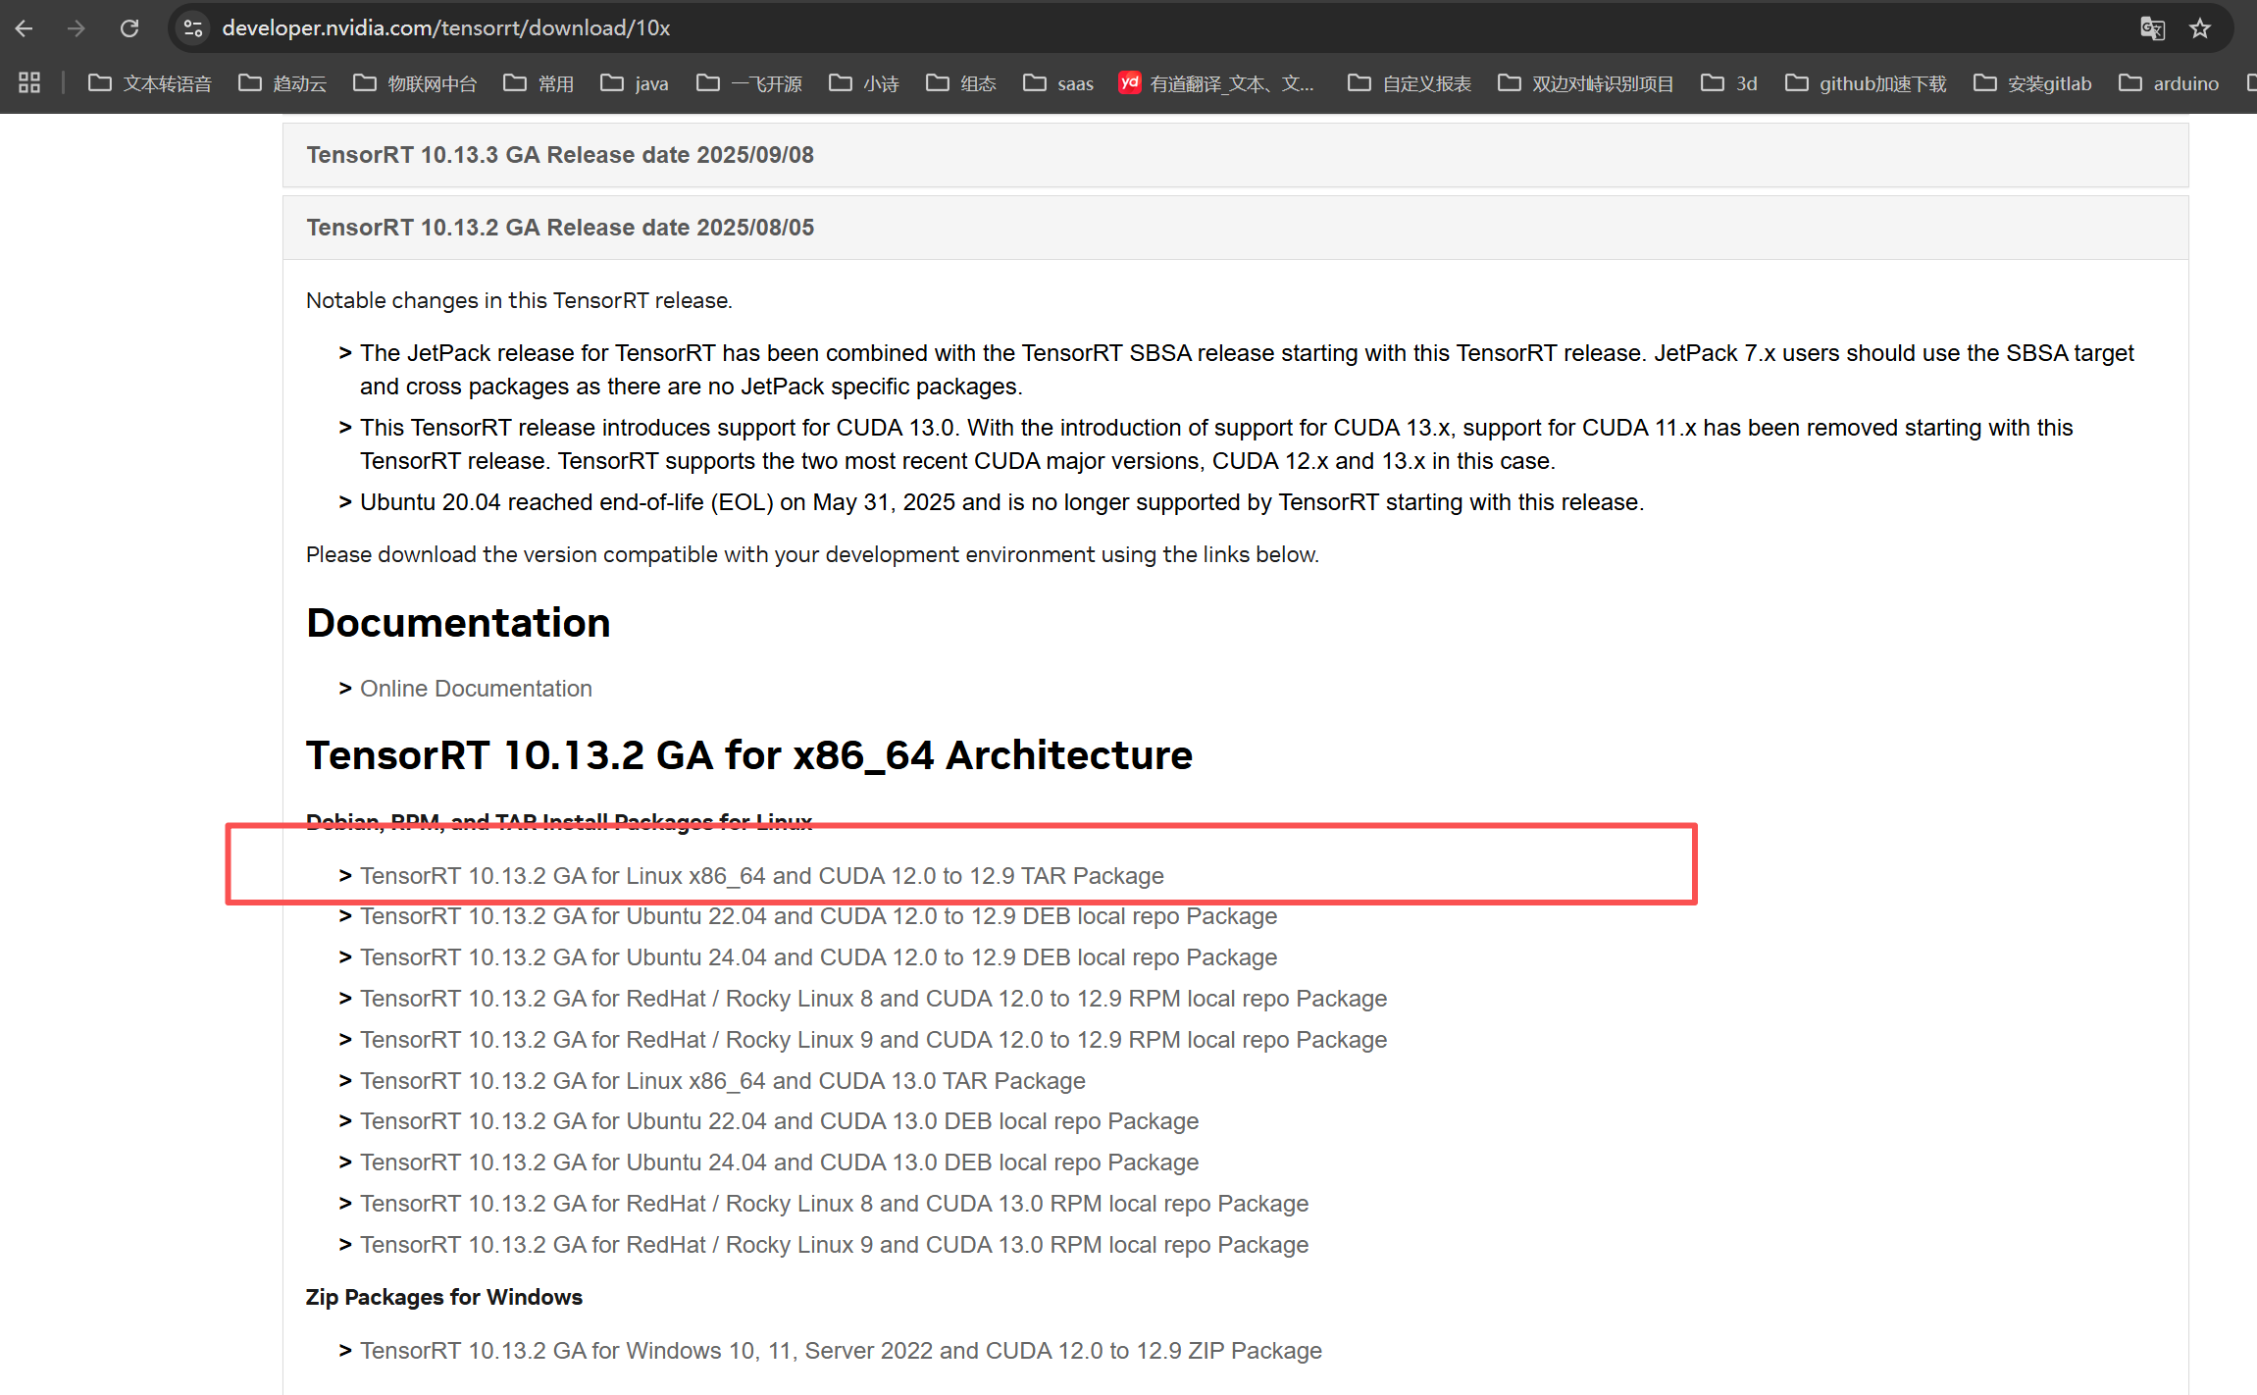Download Ubuntu 24.04 CUDA 13.0 DEB local repo
The image size is (2257, 1395).
pyautogui.click(x=779, y=1162)
